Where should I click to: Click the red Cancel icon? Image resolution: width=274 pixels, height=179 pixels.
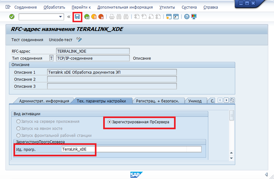tap(101, 17)
